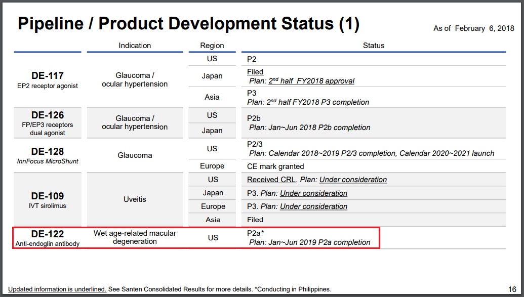Select the DE-126 product cell
This screenshot has width=524, height=297.
coord(48,123)
